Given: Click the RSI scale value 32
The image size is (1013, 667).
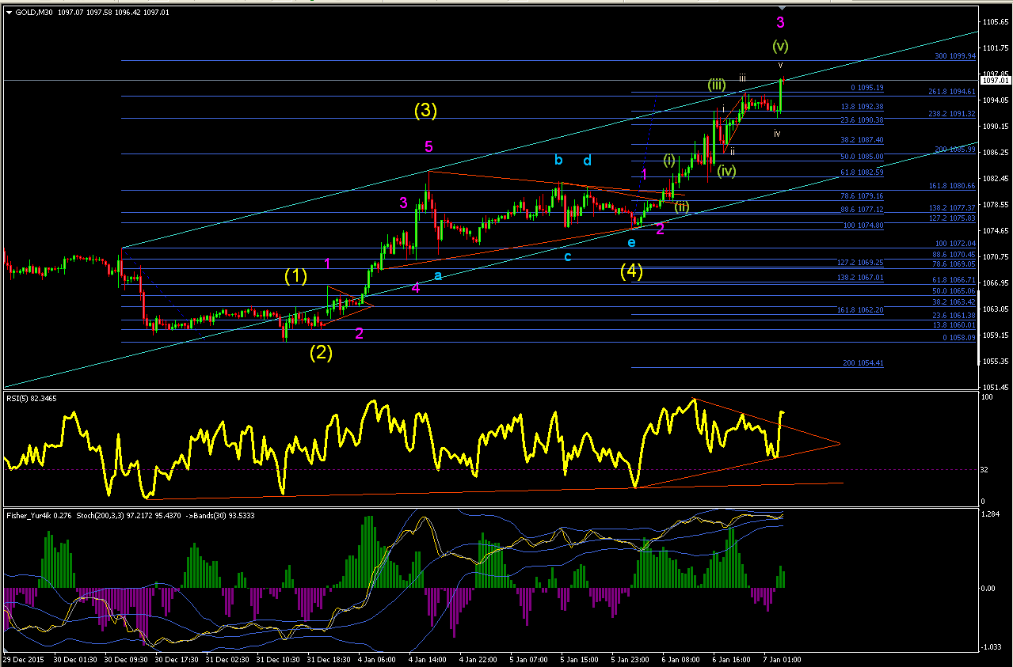Looking at the screenshot, I should tap(984, 469).
